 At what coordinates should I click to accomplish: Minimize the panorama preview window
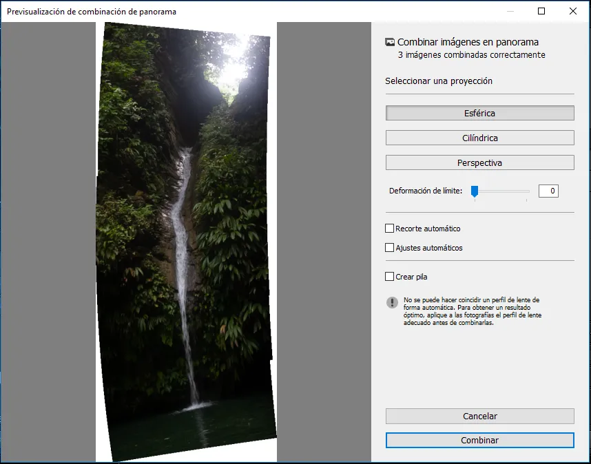pyautogui.click(x=510, y=11)
